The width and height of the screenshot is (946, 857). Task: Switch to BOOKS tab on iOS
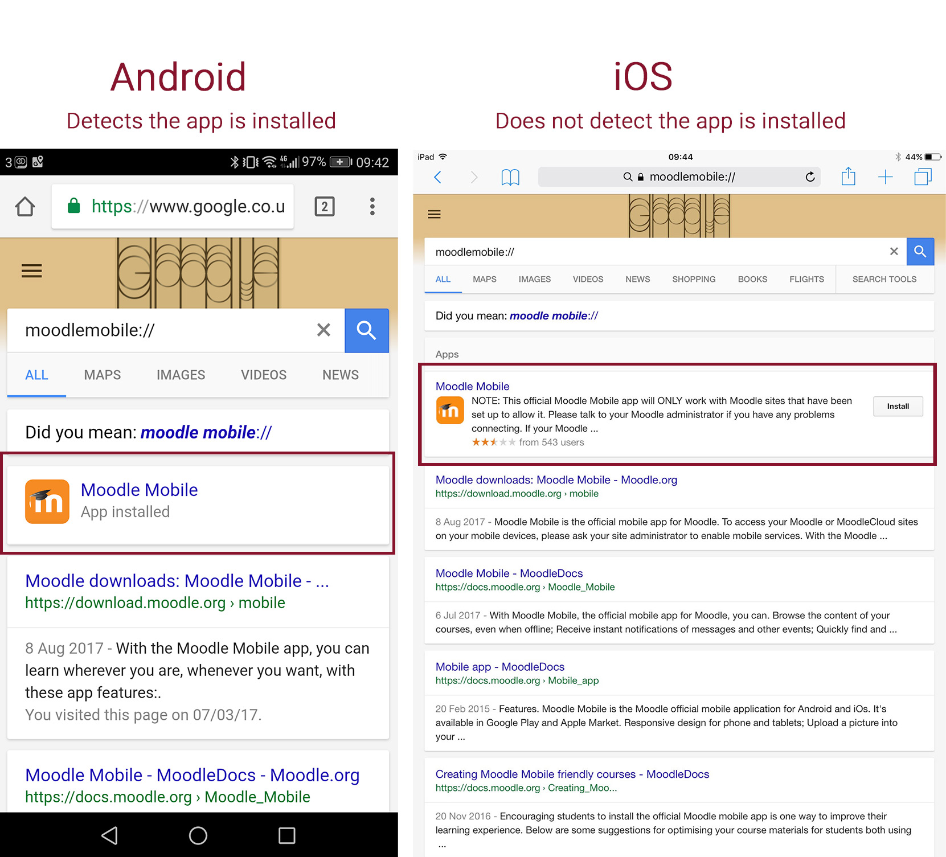(752, 279)
